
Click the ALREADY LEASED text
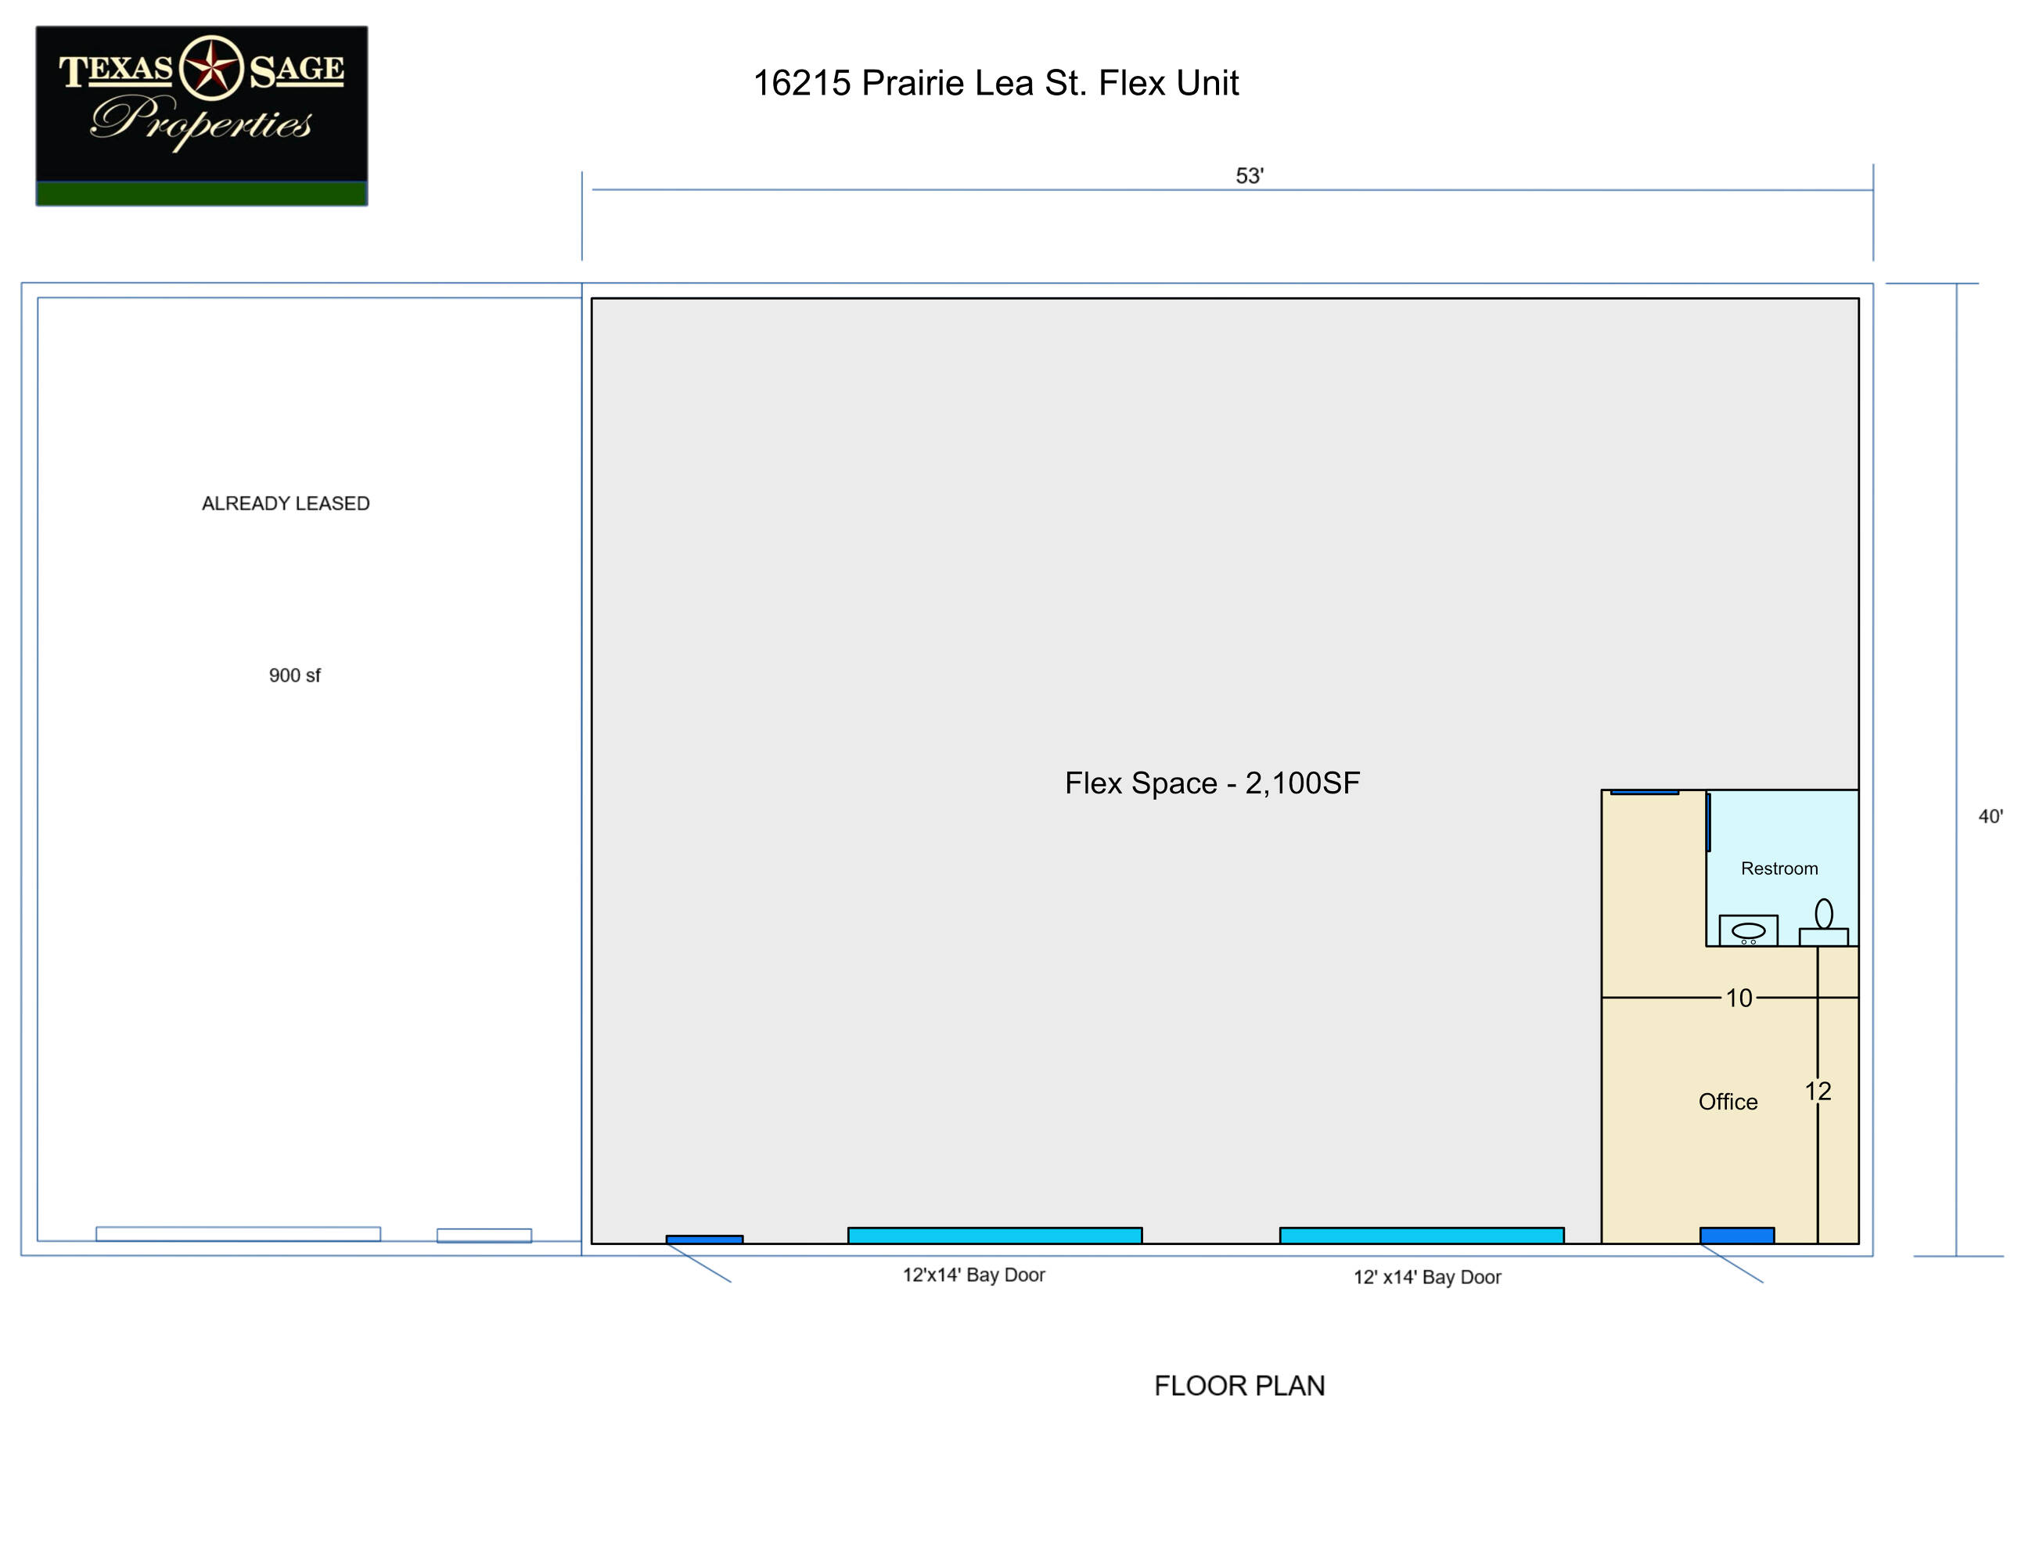[286, 503]
